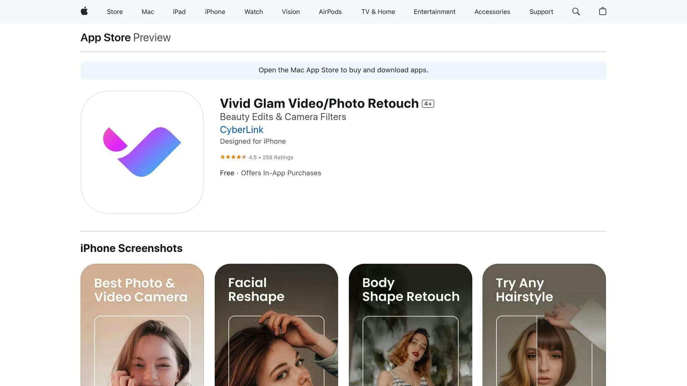The width and height of the screenshot is (687, 386).
Task: Open the AirPods menu
Action: 330,12
